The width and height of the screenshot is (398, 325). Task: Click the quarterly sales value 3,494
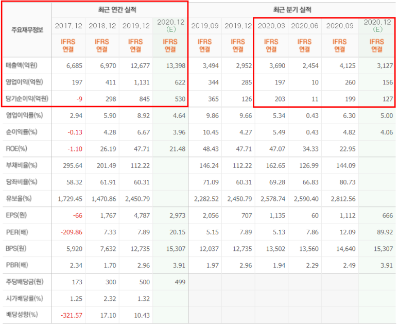point(211,66)
